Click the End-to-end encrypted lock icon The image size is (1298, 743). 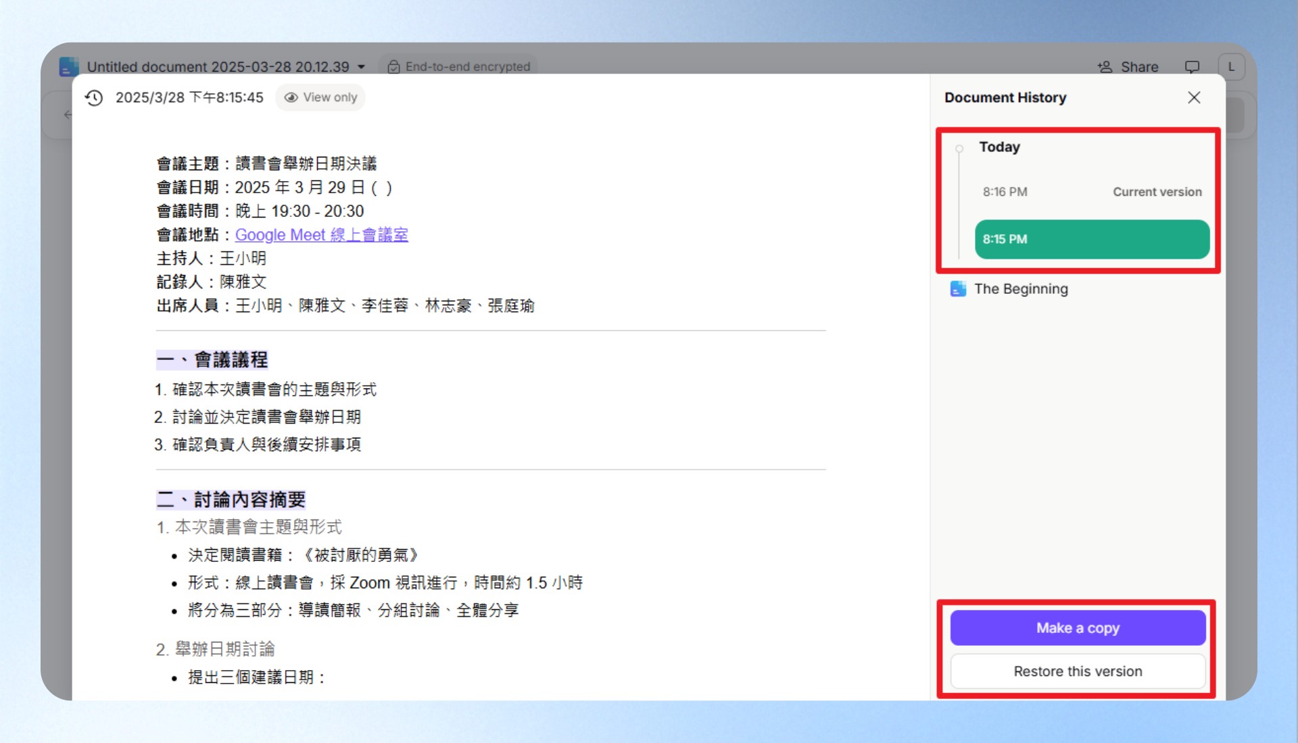[x=393, y=67]
